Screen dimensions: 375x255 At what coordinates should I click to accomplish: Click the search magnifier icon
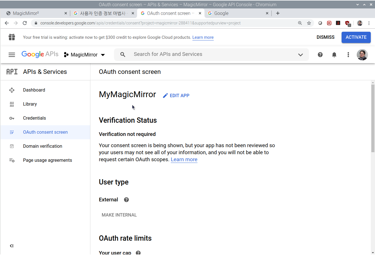pos(123,54)
